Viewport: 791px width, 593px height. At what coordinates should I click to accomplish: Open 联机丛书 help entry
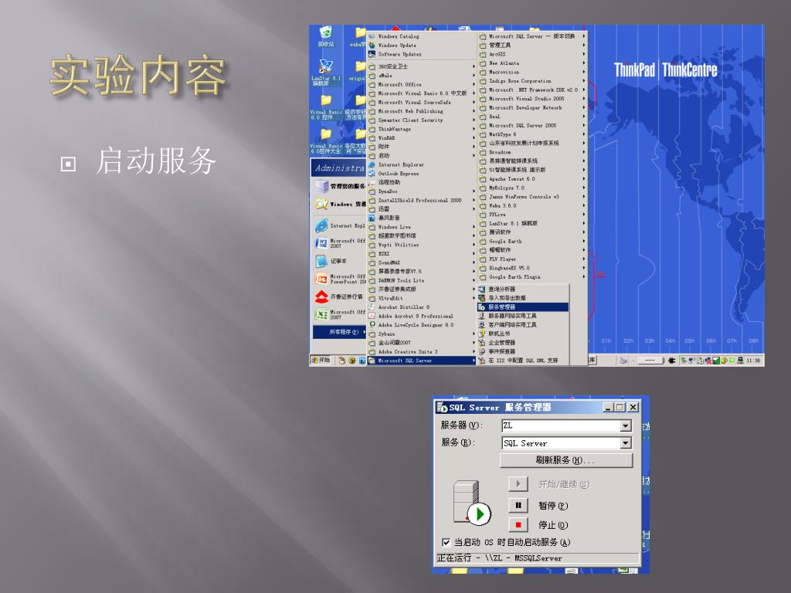click(x=523, y=334)
